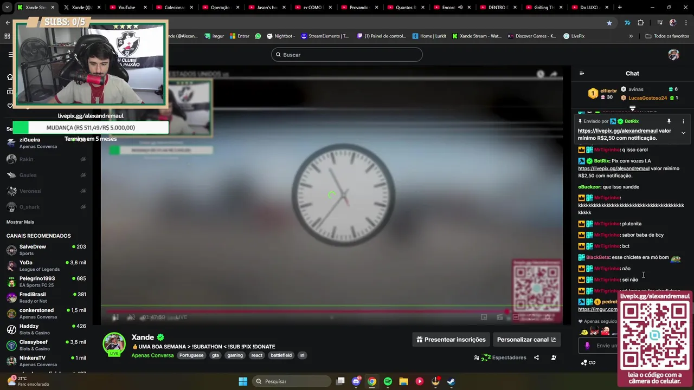This screenshot has width=694, height=390.
Task: Open Rakin followed channel
Action: point(46,159)
